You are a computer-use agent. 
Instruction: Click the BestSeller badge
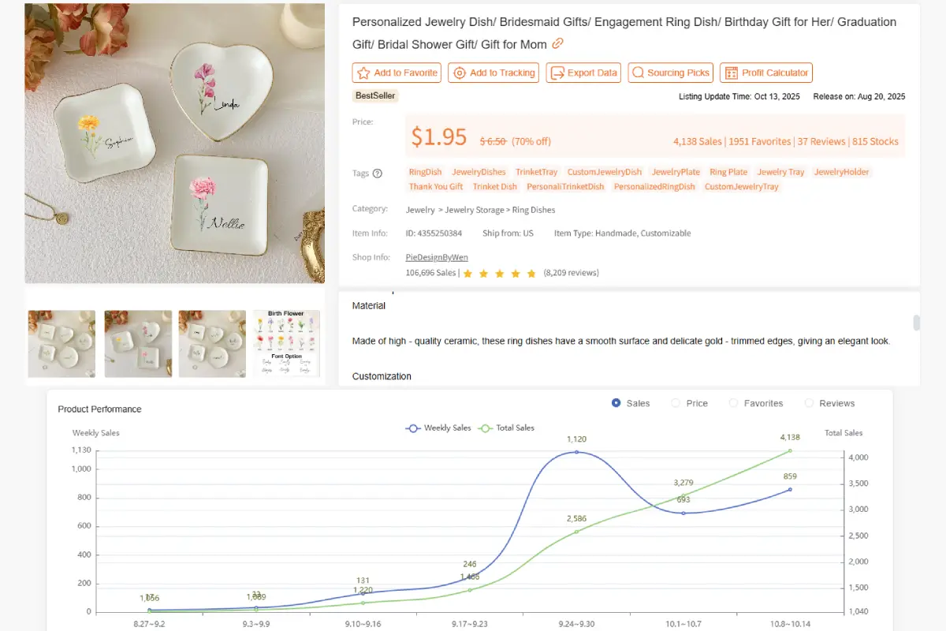(374, 95)
